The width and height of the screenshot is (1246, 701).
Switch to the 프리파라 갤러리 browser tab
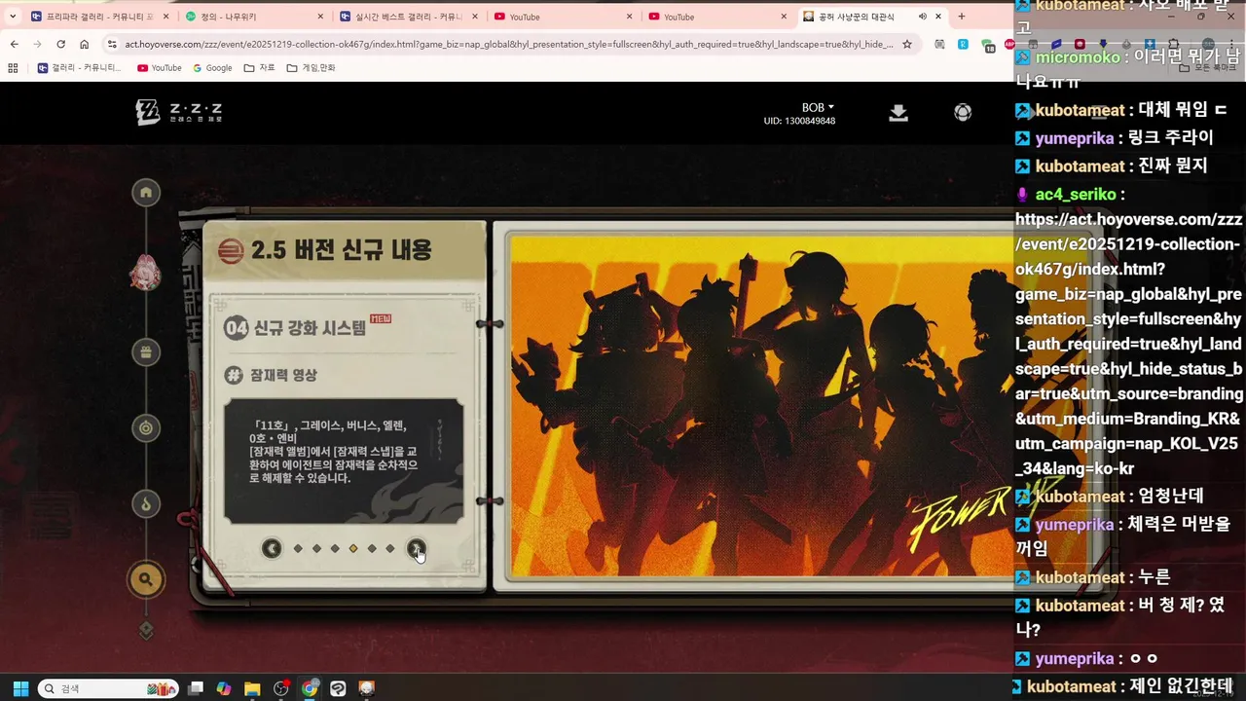pos(98,17)
